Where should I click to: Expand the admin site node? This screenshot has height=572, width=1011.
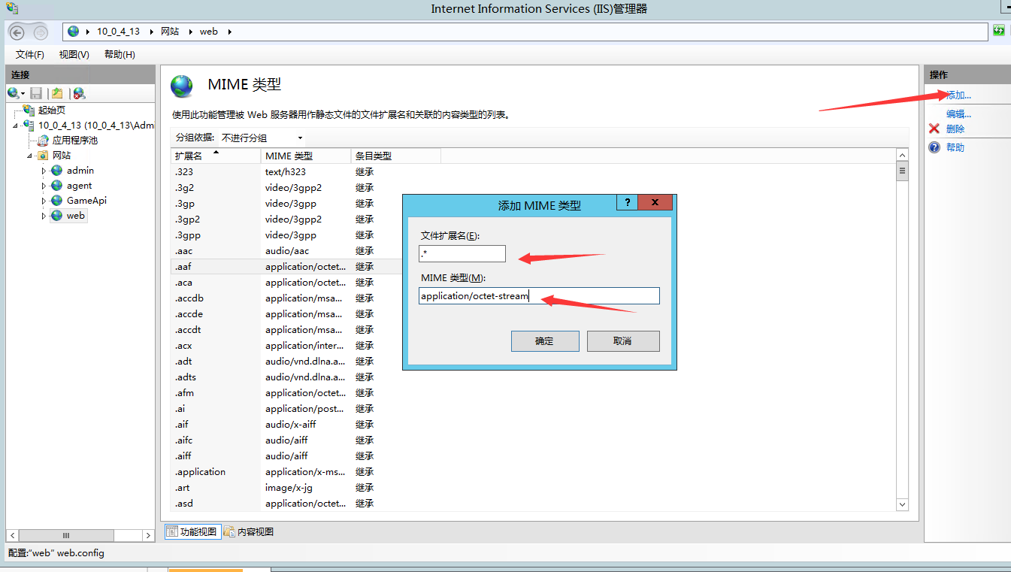pyautogui.click(x=44, y=171)
